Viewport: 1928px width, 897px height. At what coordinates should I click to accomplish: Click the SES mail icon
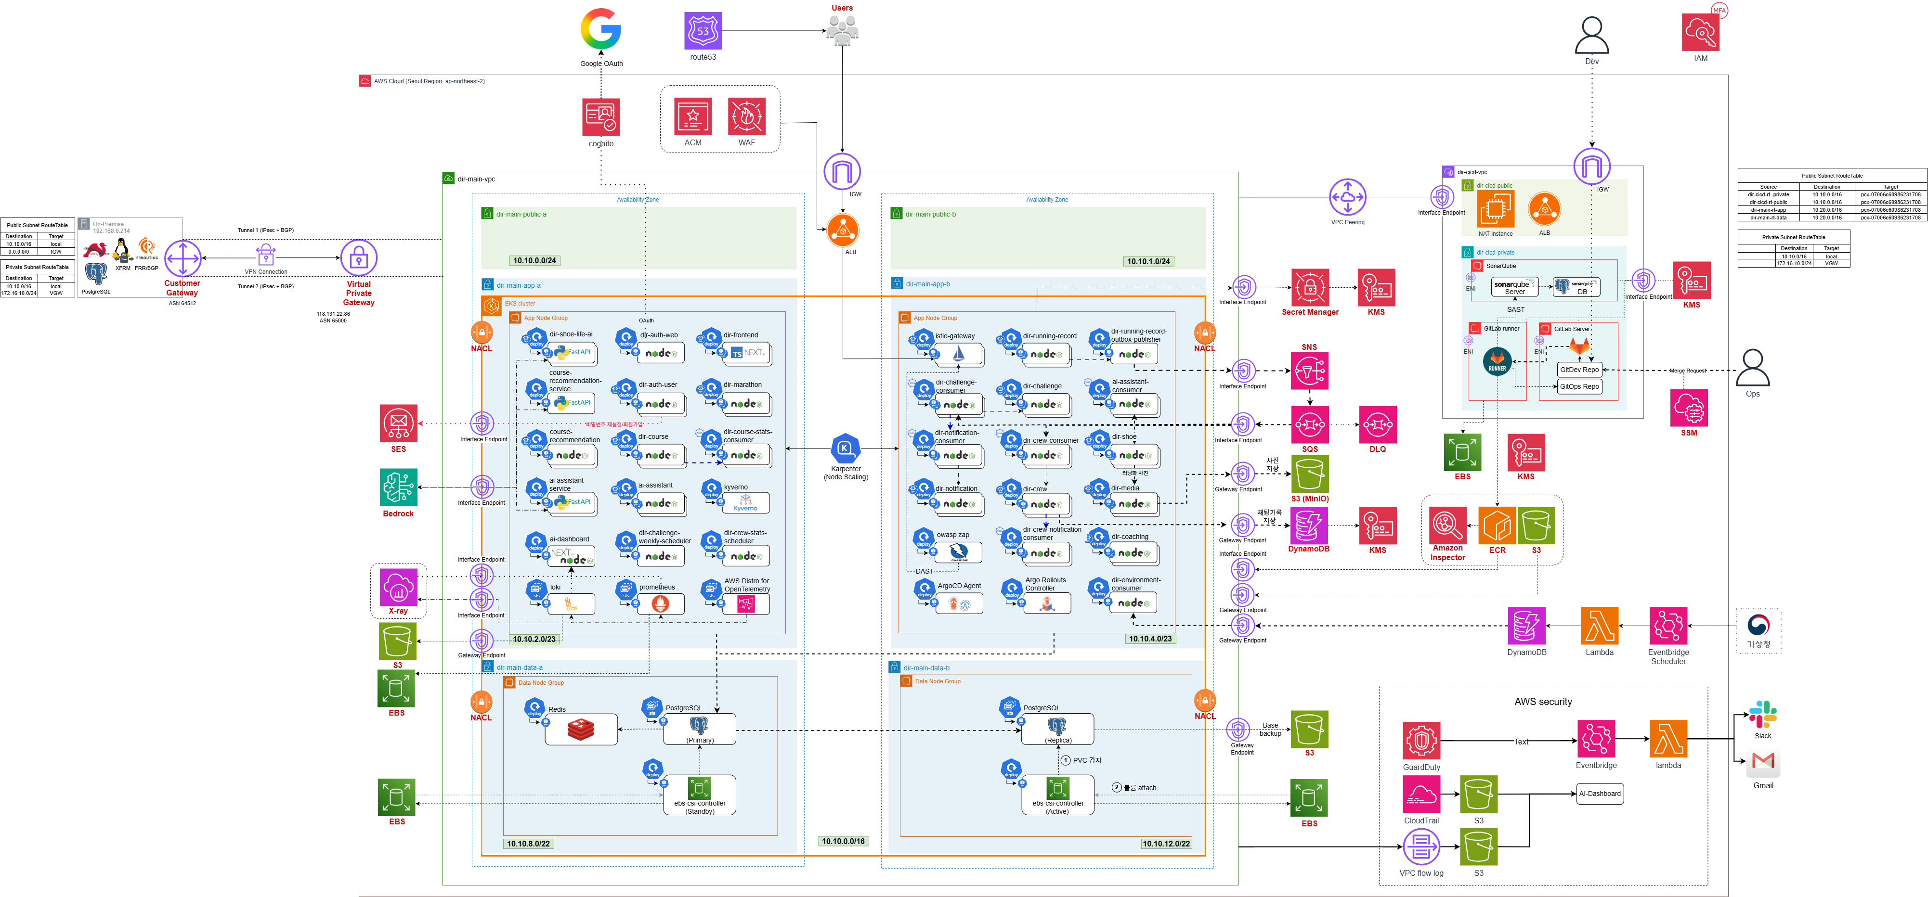(398, 423)
